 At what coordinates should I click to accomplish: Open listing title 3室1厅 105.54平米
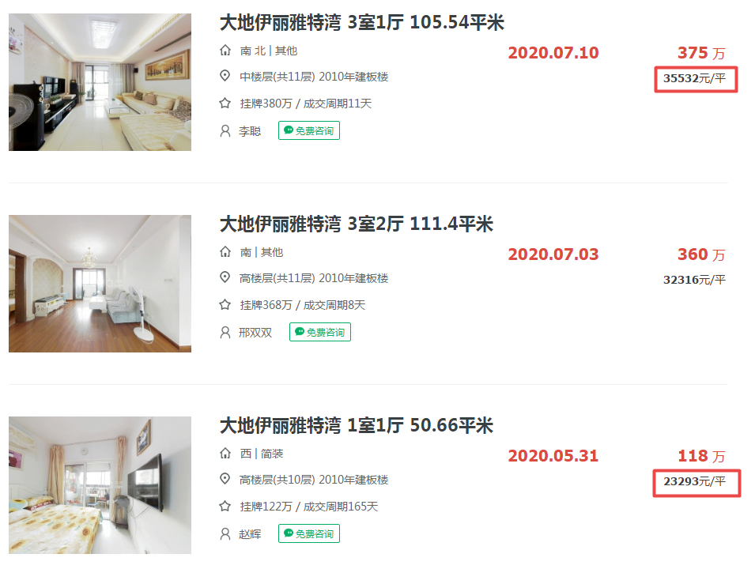(361, 23)
